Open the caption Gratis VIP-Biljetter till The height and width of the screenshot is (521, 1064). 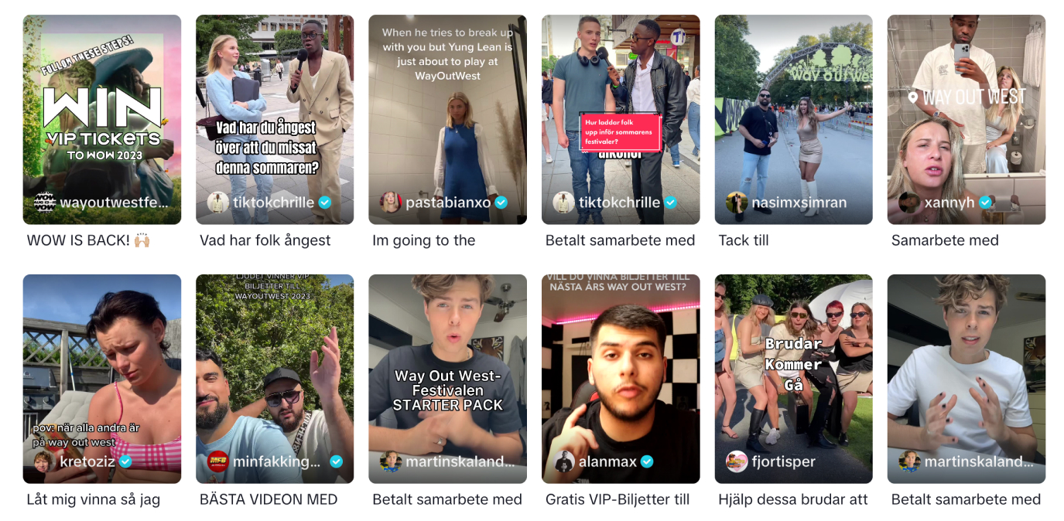[618, 499]
